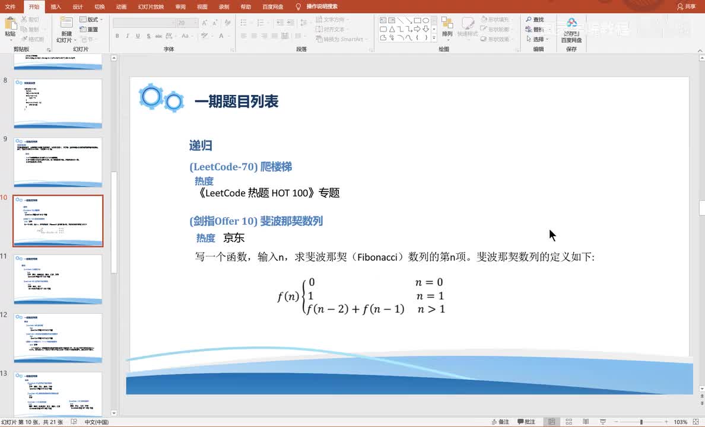
Task: Click the slide title 一期题目列表
Action: (237, 101)
